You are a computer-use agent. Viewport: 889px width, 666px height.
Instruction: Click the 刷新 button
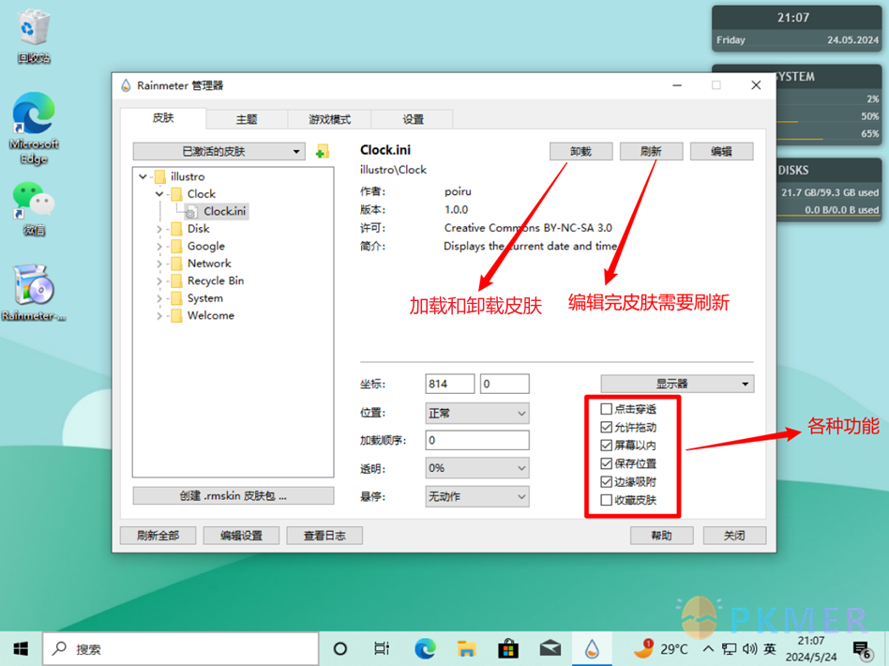coord(651,151)
